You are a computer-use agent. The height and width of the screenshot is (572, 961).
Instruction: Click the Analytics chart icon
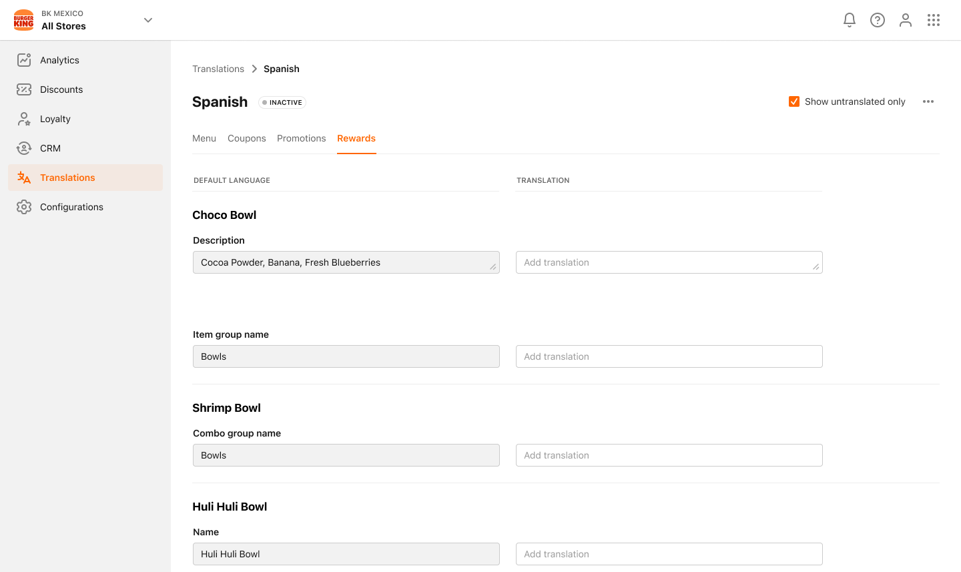(x=24, y=60)
